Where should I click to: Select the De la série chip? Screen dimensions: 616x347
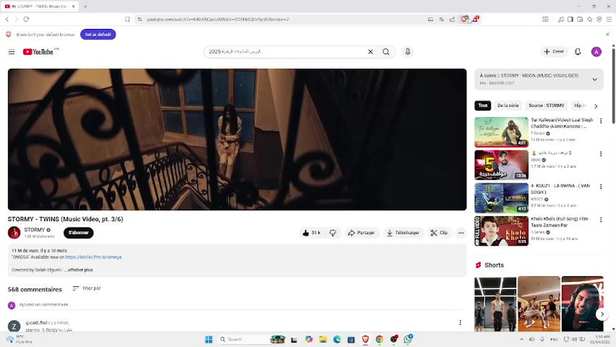(508, 106)
